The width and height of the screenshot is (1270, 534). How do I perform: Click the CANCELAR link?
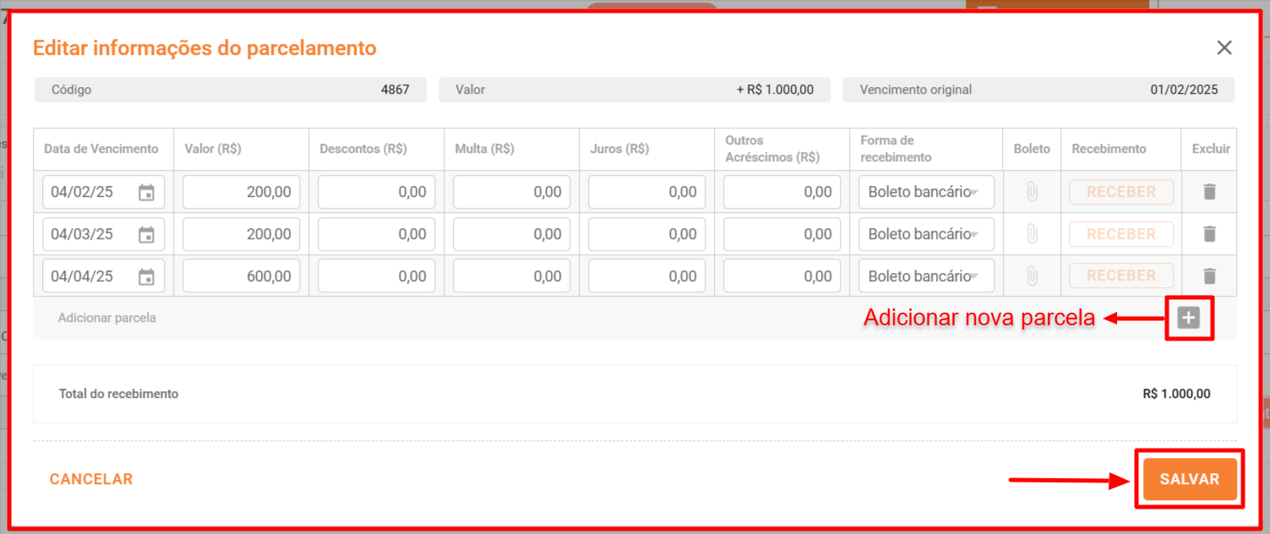(x=91, y=479)
